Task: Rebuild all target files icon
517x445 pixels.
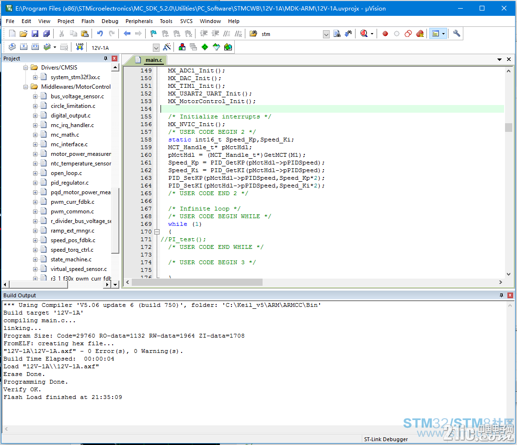Action: 35,47
